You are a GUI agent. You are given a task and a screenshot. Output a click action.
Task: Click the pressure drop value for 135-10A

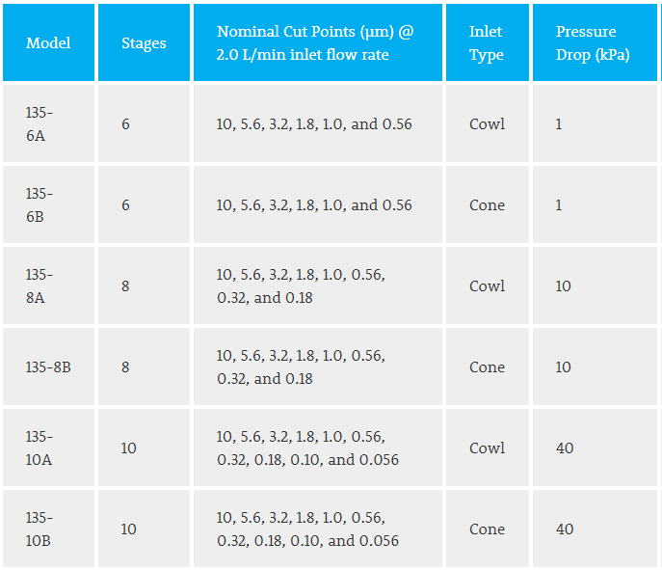tap(565, 448)
